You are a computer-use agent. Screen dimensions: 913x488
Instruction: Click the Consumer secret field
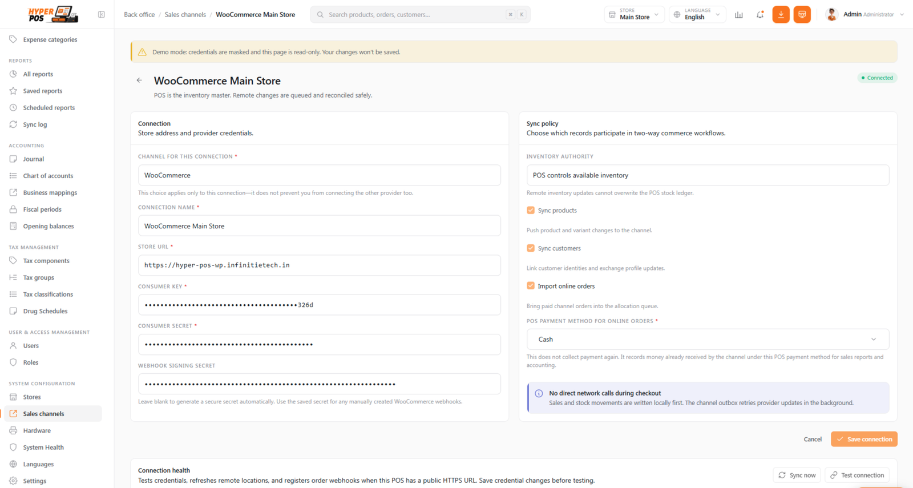[320, 344]
